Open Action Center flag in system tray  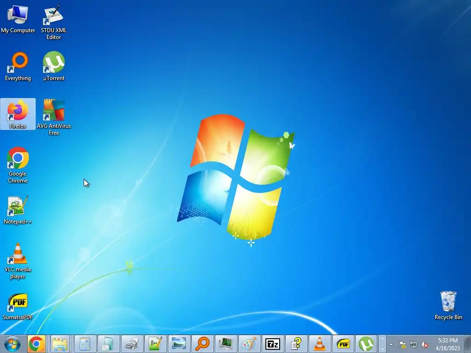click(402, 344)
